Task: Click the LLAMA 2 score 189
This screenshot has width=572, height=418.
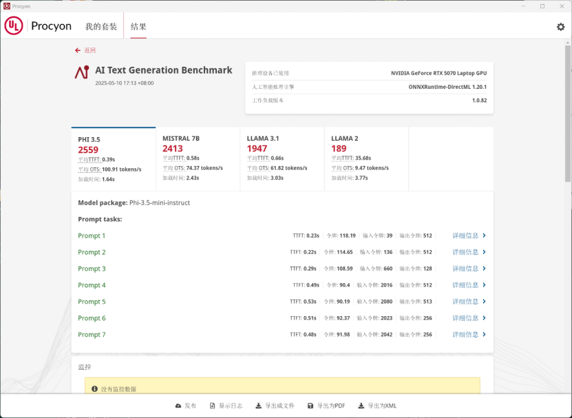Action: 339,149
